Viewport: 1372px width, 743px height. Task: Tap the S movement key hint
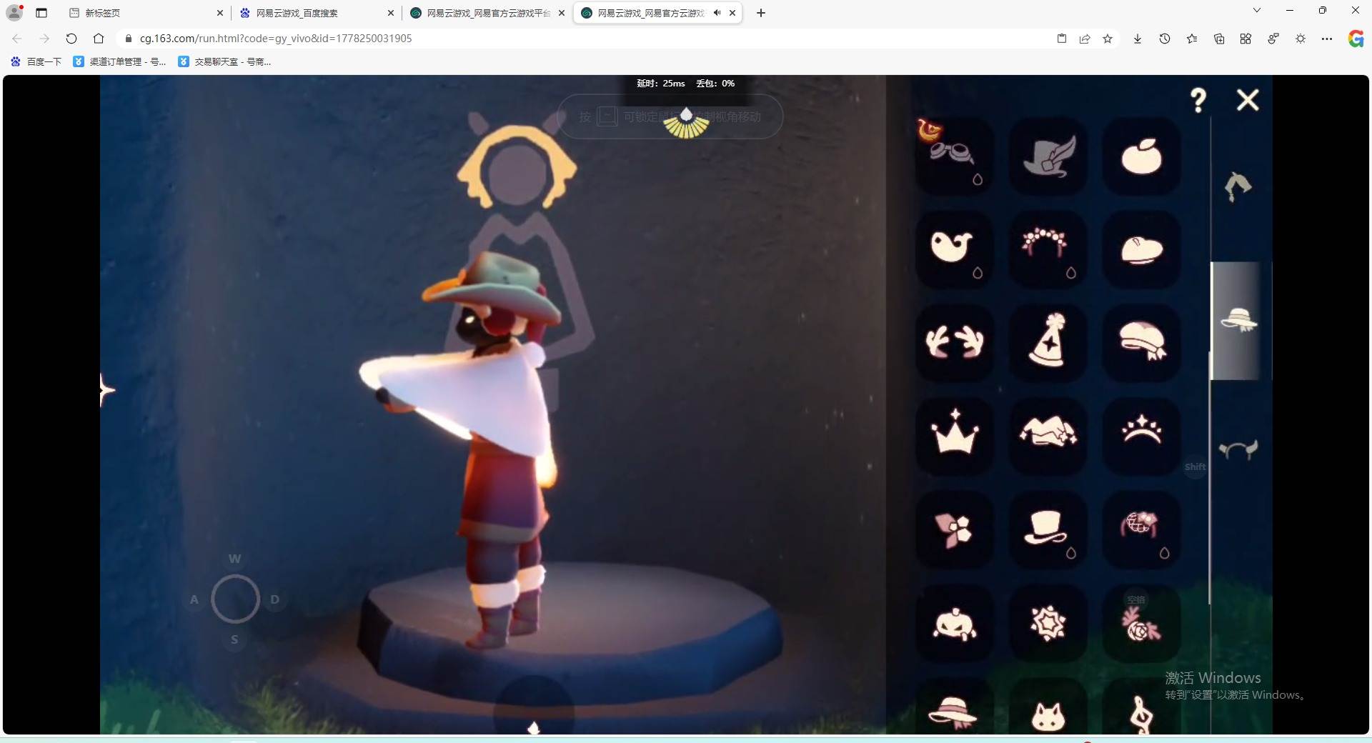(234, 639)
